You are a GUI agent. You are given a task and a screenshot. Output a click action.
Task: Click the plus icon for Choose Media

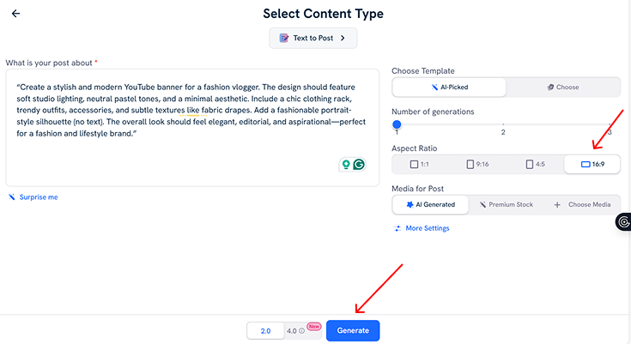[x=557, y=205]
